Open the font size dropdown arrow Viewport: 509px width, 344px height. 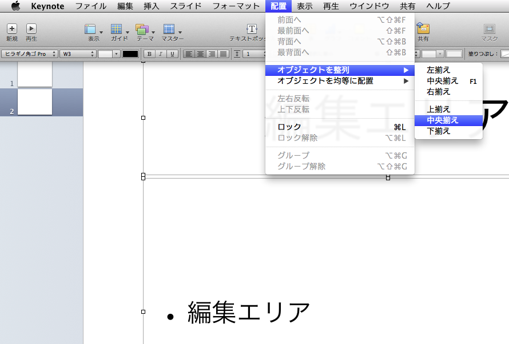(x=116, y=54)
